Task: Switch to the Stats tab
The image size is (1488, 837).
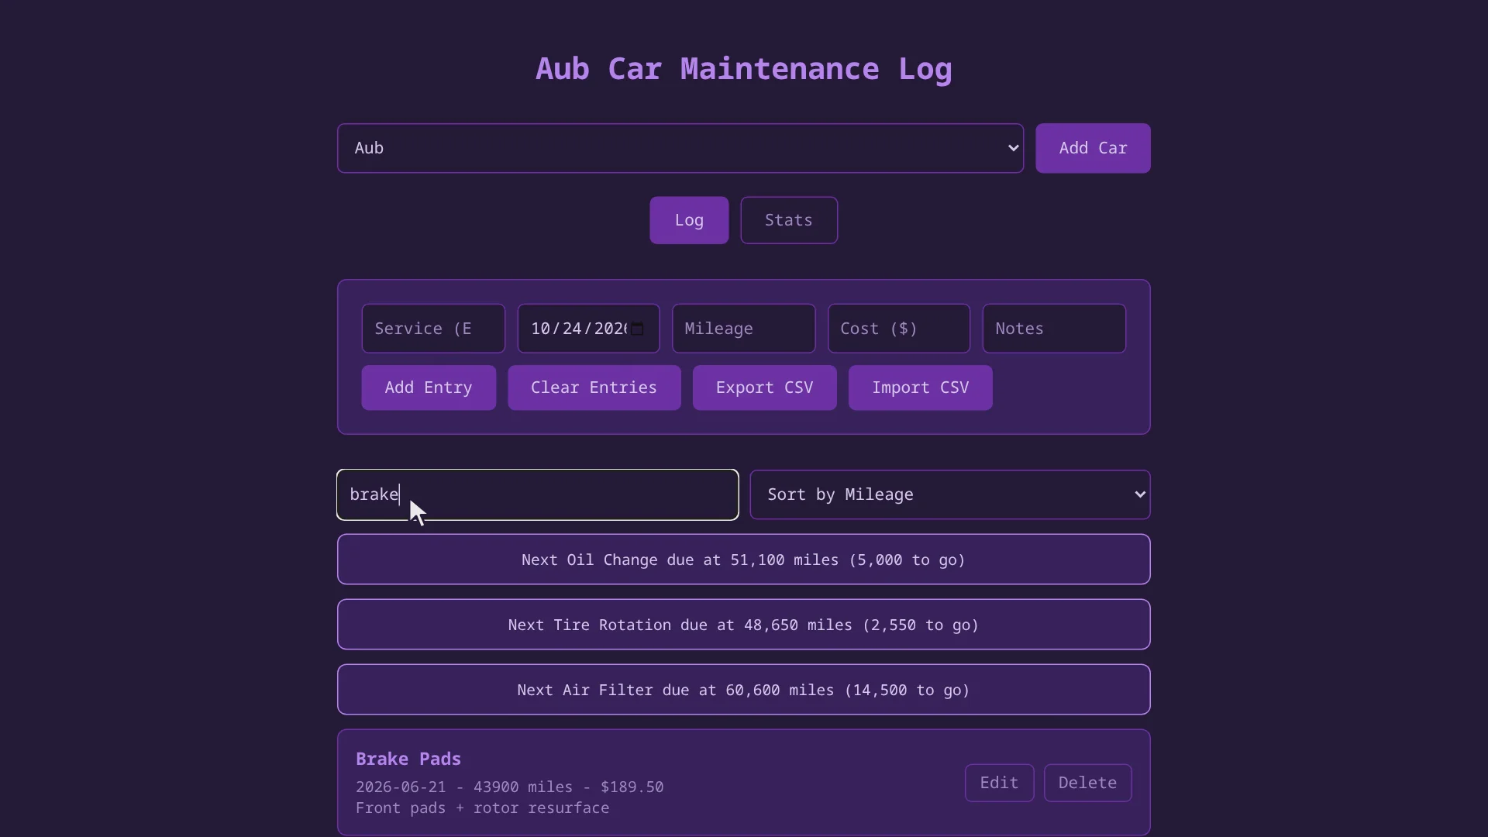Action: pyautogui.click(x=789, y=220)
